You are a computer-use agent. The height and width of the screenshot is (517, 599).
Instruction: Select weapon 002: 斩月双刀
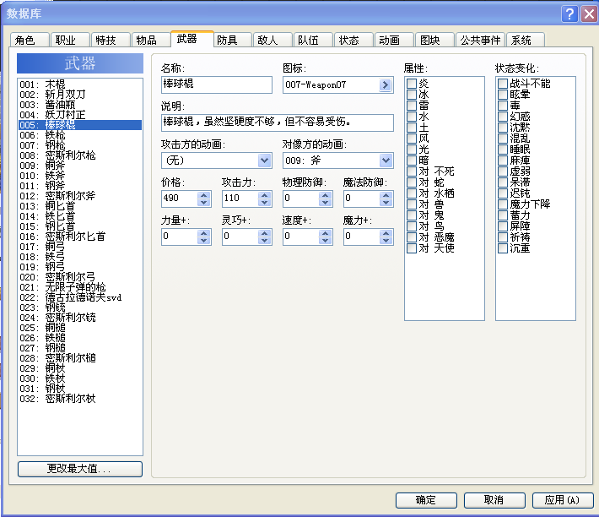80,95
